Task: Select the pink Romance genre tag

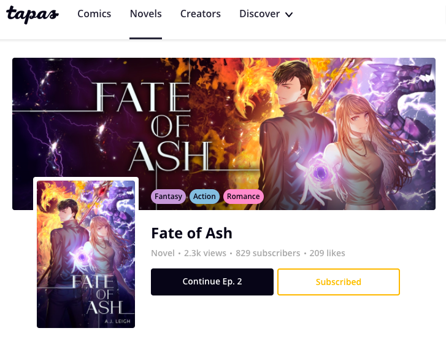Action: click(243, 197)
